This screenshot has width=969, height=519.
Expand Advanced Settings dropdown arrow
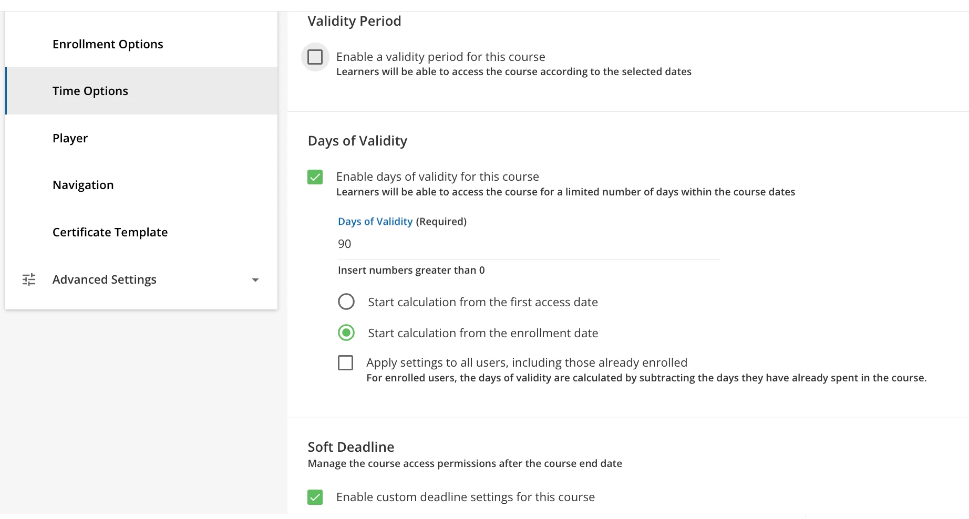point(255,280)
